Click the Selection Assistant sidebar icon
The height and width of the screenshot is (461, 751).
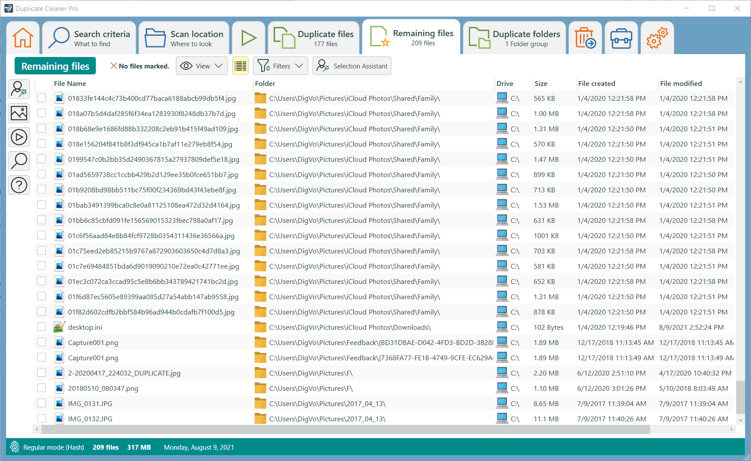pyautogui.click(x=19, y=89)
